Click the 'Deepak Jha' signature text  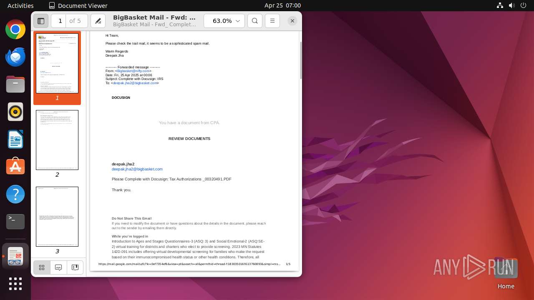click(x=115, y=55)
